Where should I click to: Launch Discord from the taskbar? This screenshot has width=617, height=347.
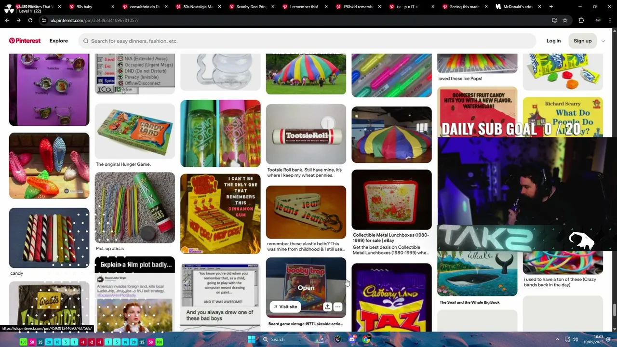352,339
